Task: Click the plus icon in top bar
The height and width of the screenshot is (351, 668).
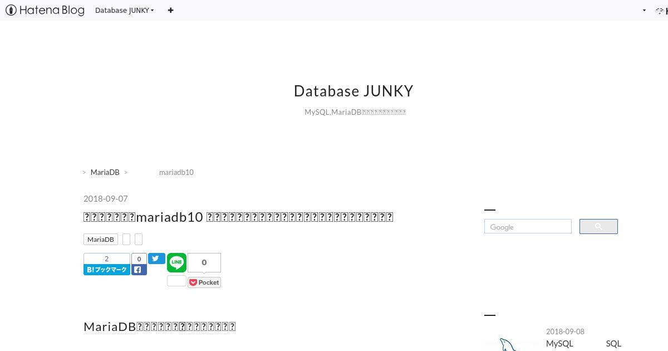Action: (170, 10)
